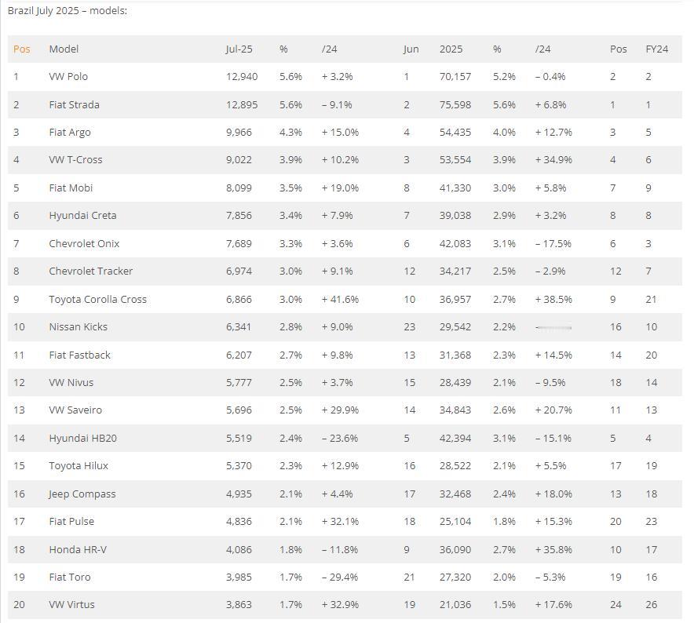Screen dimensions: 694x623
Task: Click the Jul-25 column header
Action: point(239,49)
